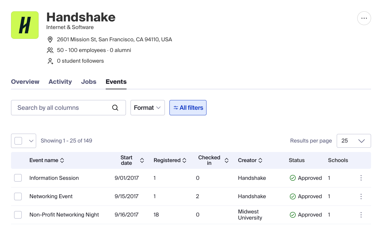383x226 pixels.
Task: Click the student followers person icon
Action: pos(50,61)
